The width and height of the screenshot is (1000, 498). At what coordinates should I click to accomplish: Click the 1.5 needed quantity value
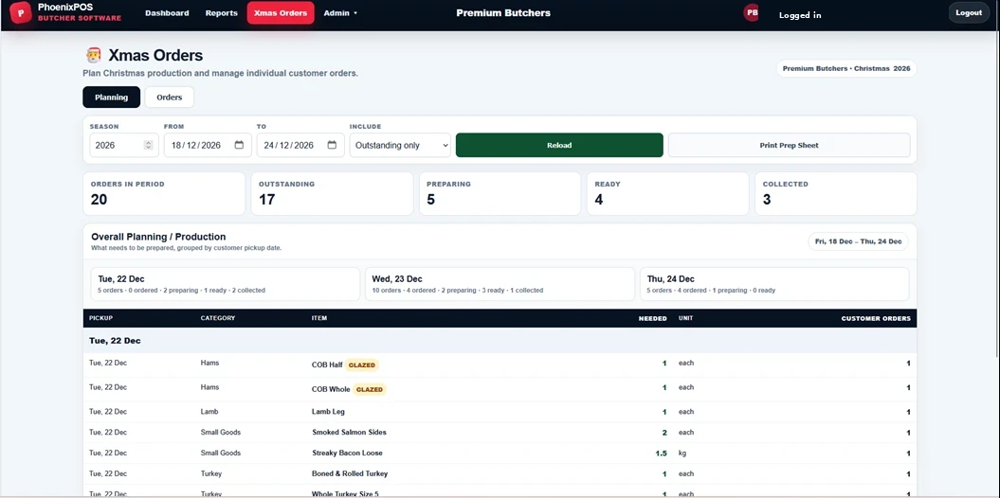click(x=661, y=454)
